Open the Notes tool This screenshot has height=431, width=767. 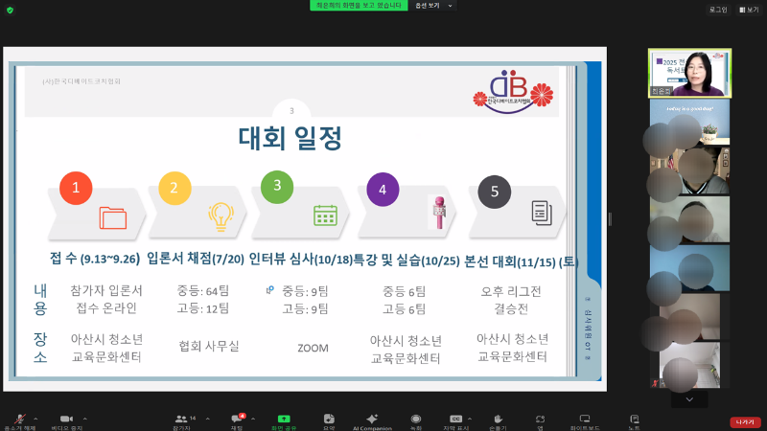pyautogui.click(x=634, y=420)
